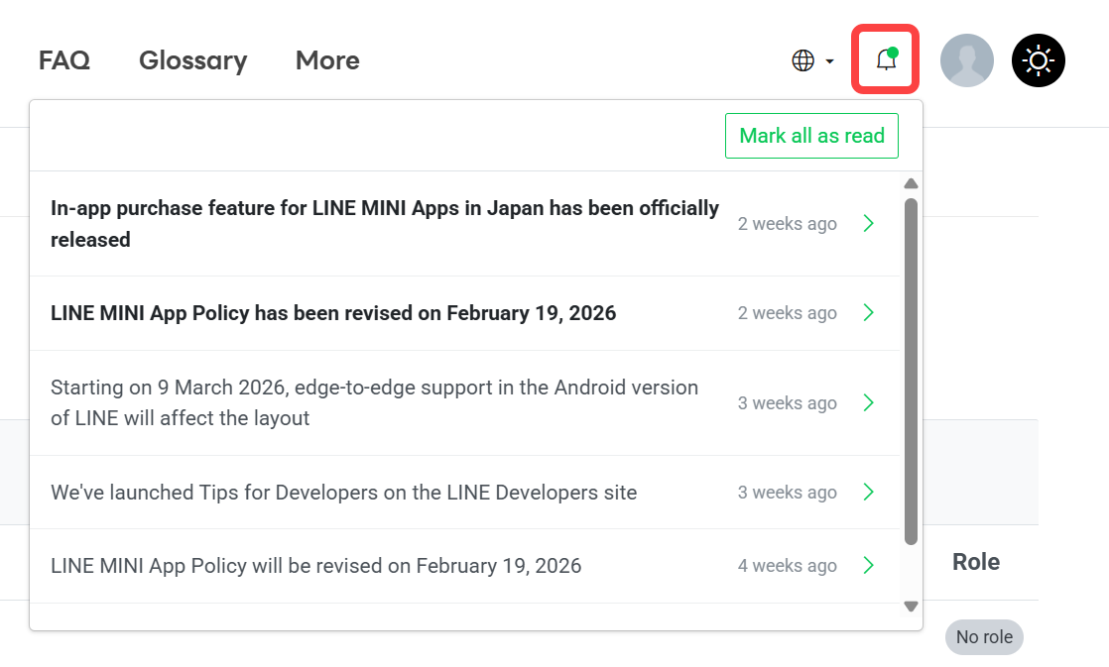Open the user profile avatar
Image resolution: width=1109 pixels, height=667 pixels.
point(966,60)
